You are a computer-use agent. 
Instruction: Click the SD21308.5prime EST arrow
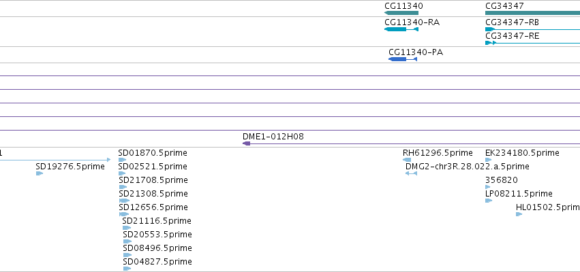(x=124, y=201)
